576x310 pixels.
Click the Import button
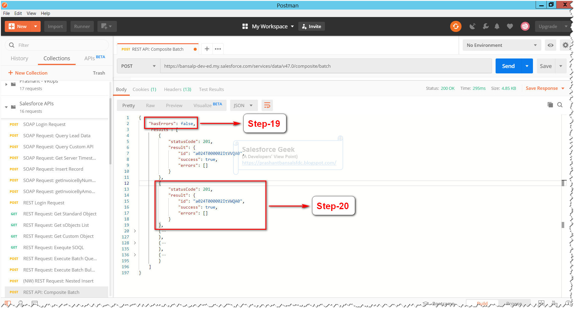point(55,26)
